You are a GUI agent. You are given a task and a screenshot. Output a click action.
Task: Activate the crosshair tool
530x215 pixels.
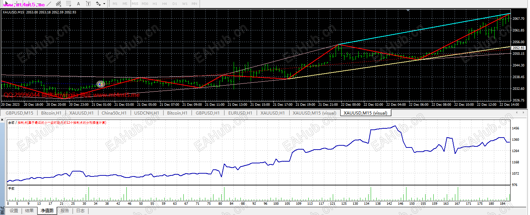click(x=17, y=4)
